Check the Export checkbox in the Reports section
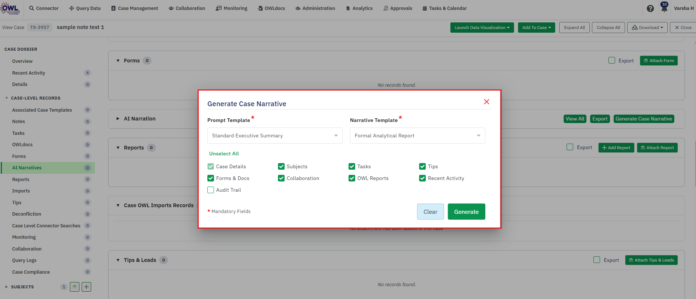The width and height of the screenshot is (696, 299). pyautogui.click(x=570, y=147)
